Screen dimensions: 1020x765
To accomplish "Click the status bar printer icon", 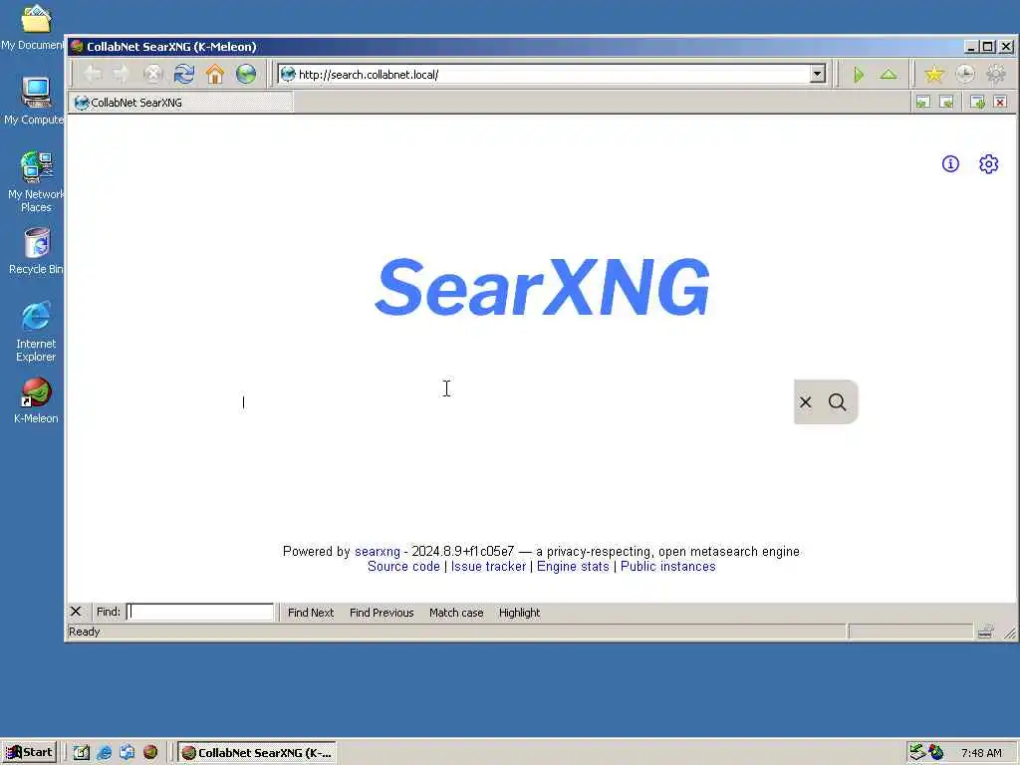I will [985, 632].
